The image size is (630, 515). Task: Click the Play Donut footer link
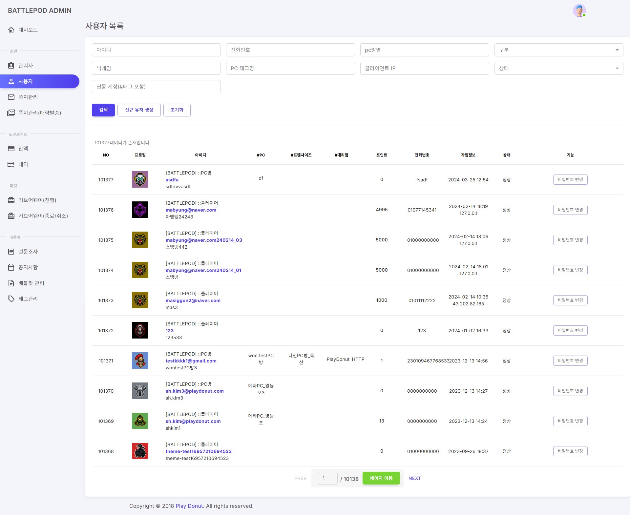point(189,506)
